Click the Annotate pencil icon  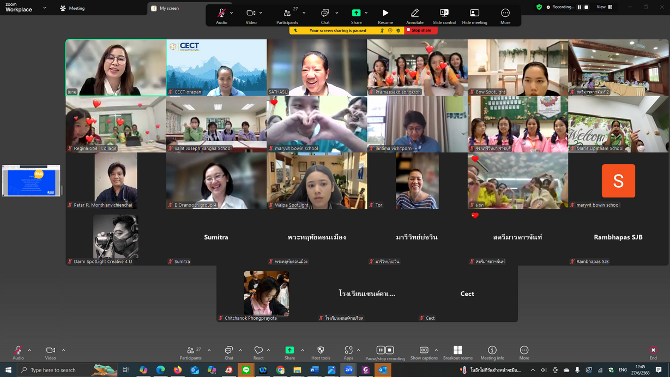coord(414,13)
